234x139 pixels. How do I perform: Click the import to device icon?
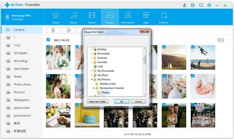(x=53, y=30)
